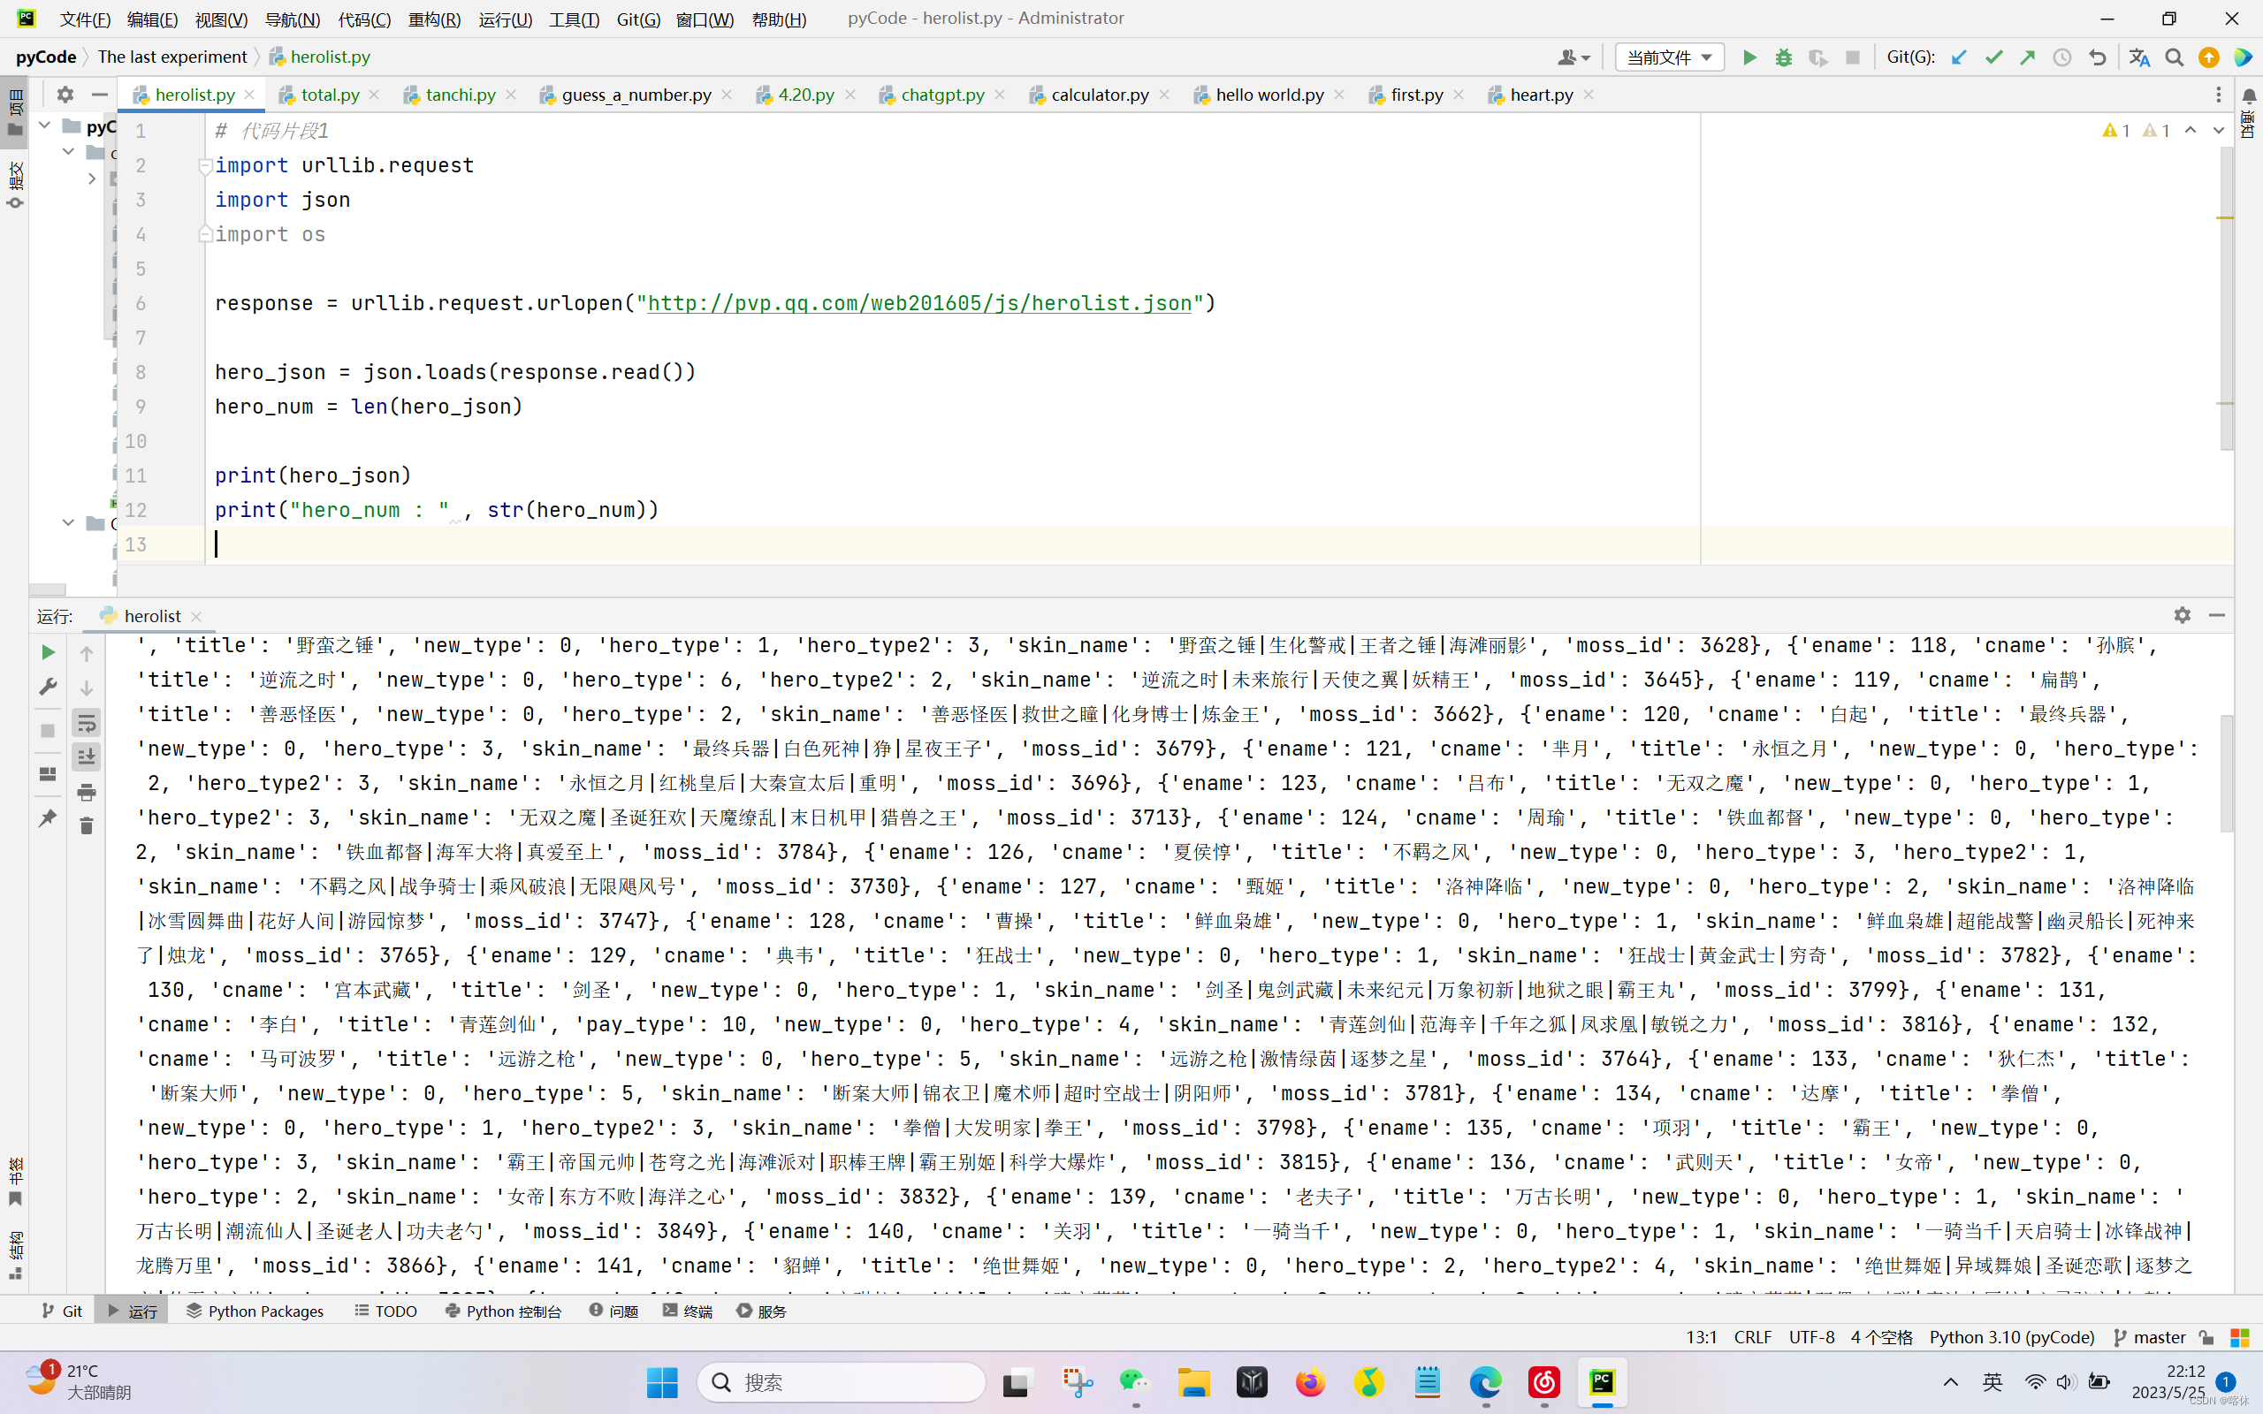The height and width of the screenshot is (1414, 2263).
Task: Open the 当前文件 run configuration dropdown
Action: point(1669,58)
